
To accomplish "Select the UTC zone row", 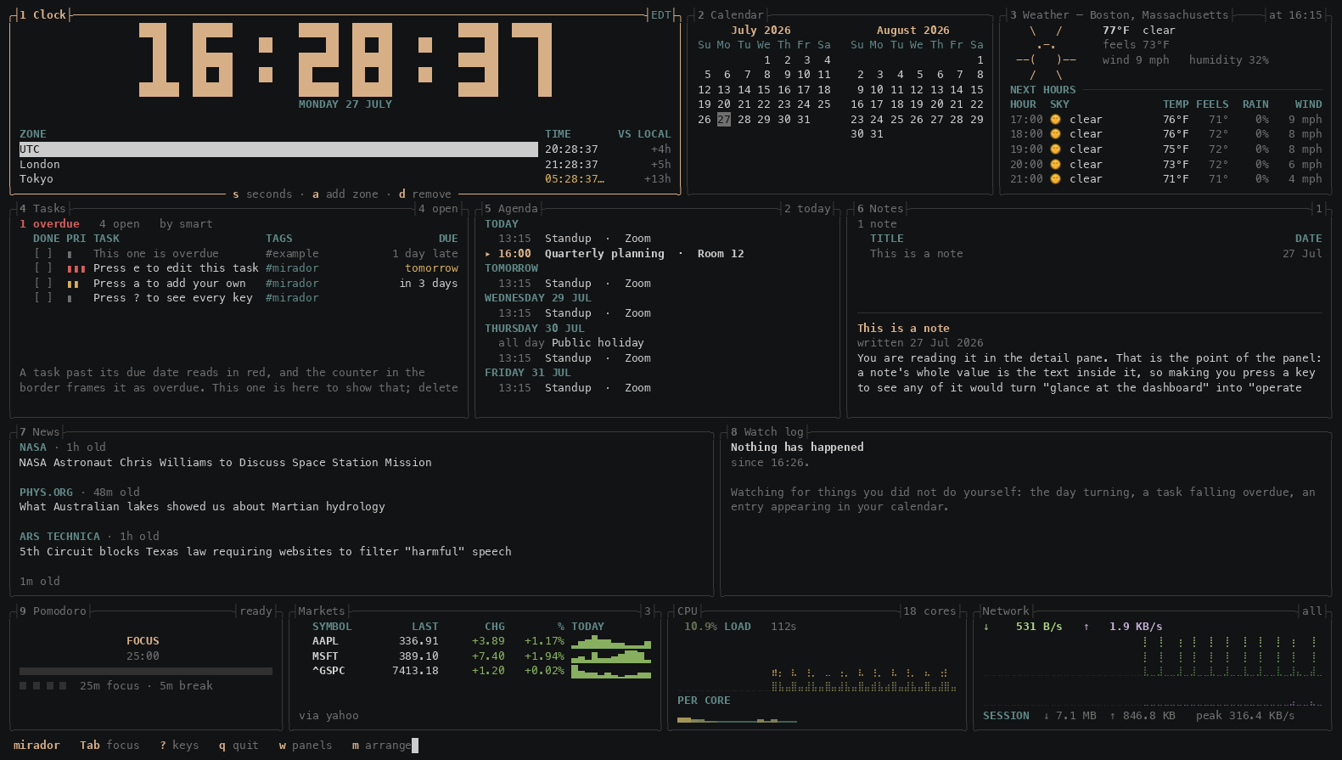I will [x=345, y=149].
